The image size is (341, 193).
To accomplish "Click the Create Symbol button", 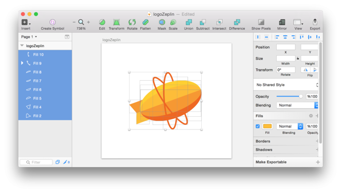I will tap(52, 25).
